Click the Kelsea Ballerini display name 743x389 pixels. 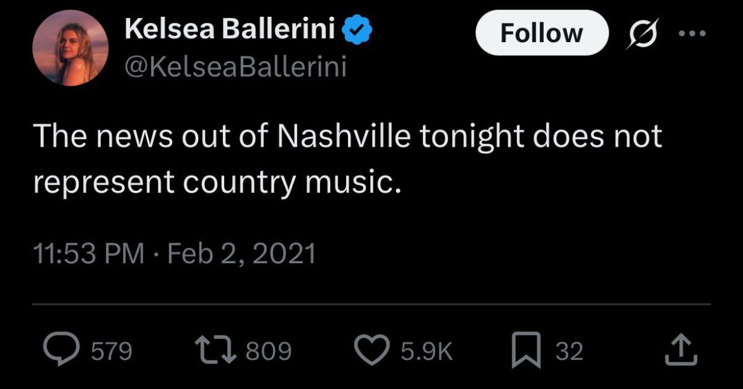pyautogui.click(x=229, y=29)
